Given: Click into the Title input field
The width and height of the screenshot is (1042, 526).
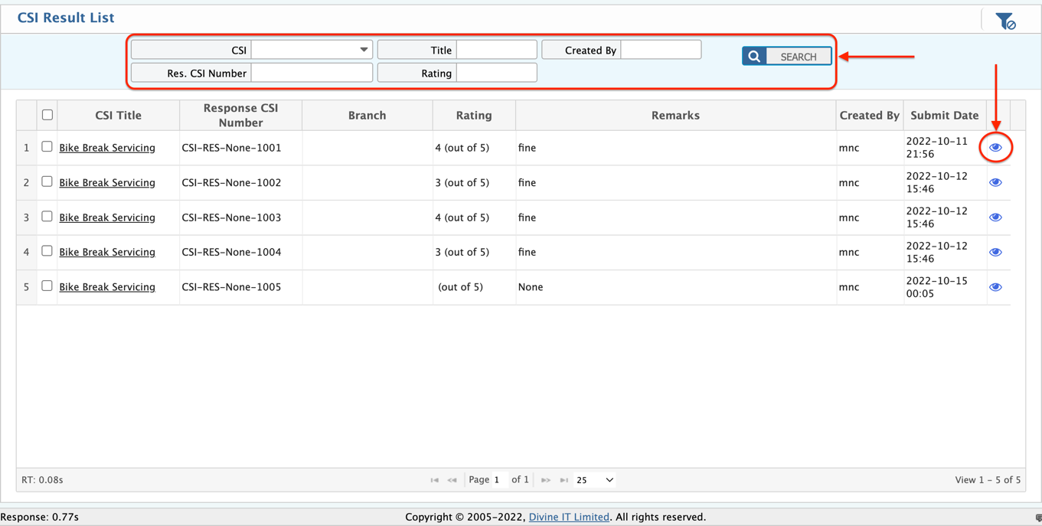Looking at the screenshot, I should 496,48.
